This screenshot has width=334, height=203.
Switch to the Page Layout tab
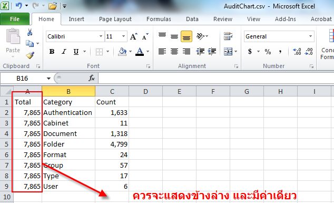point(115,19)
